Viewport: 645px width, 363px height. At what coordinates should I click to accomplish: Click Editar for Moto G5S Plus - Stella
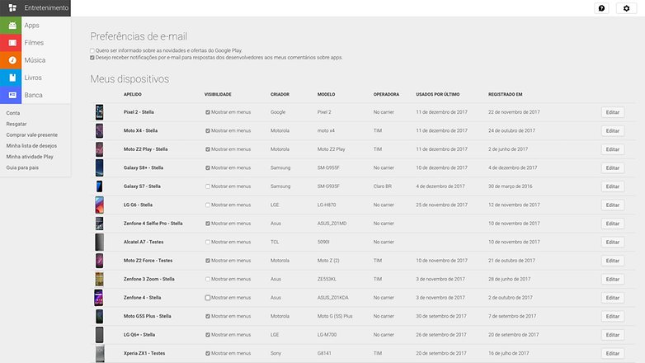[x=613, y=316]
